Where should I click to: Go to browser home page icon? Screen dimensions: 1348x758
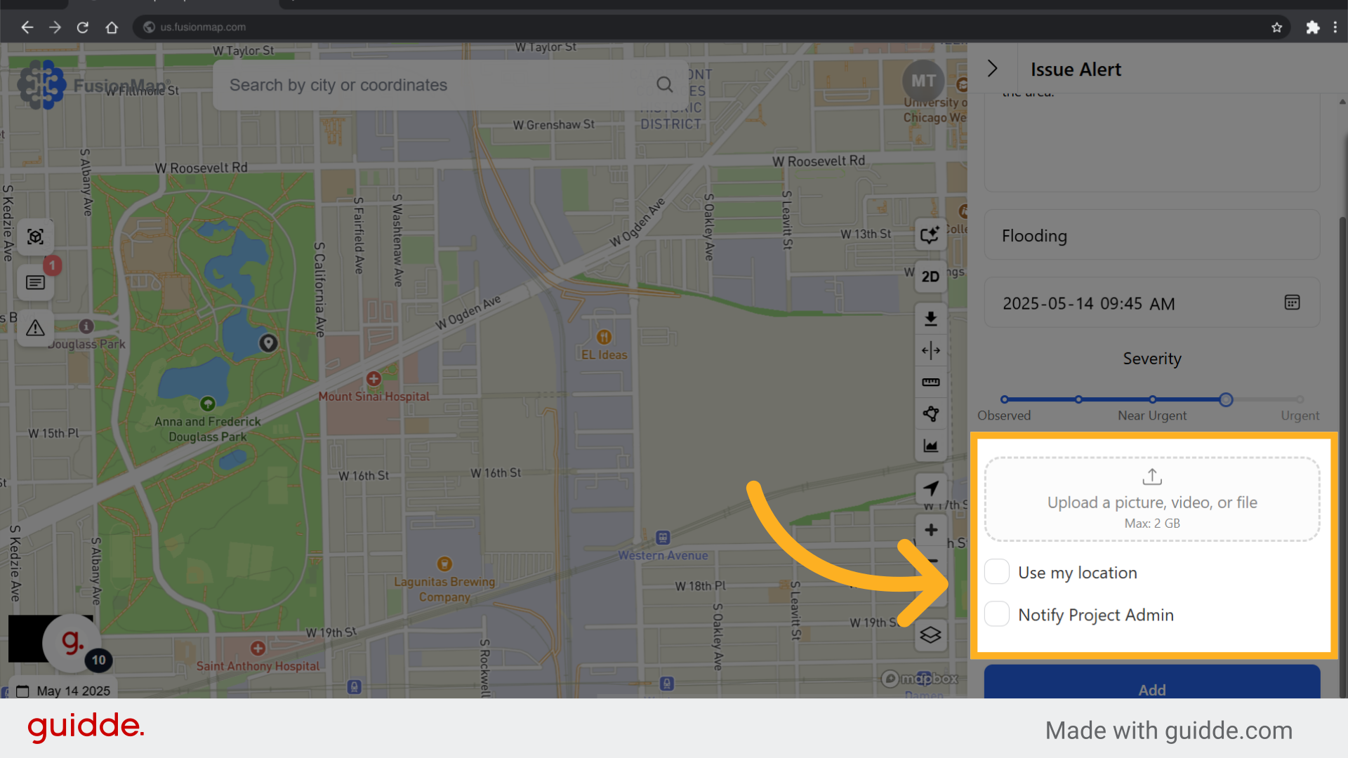(112, 27)
